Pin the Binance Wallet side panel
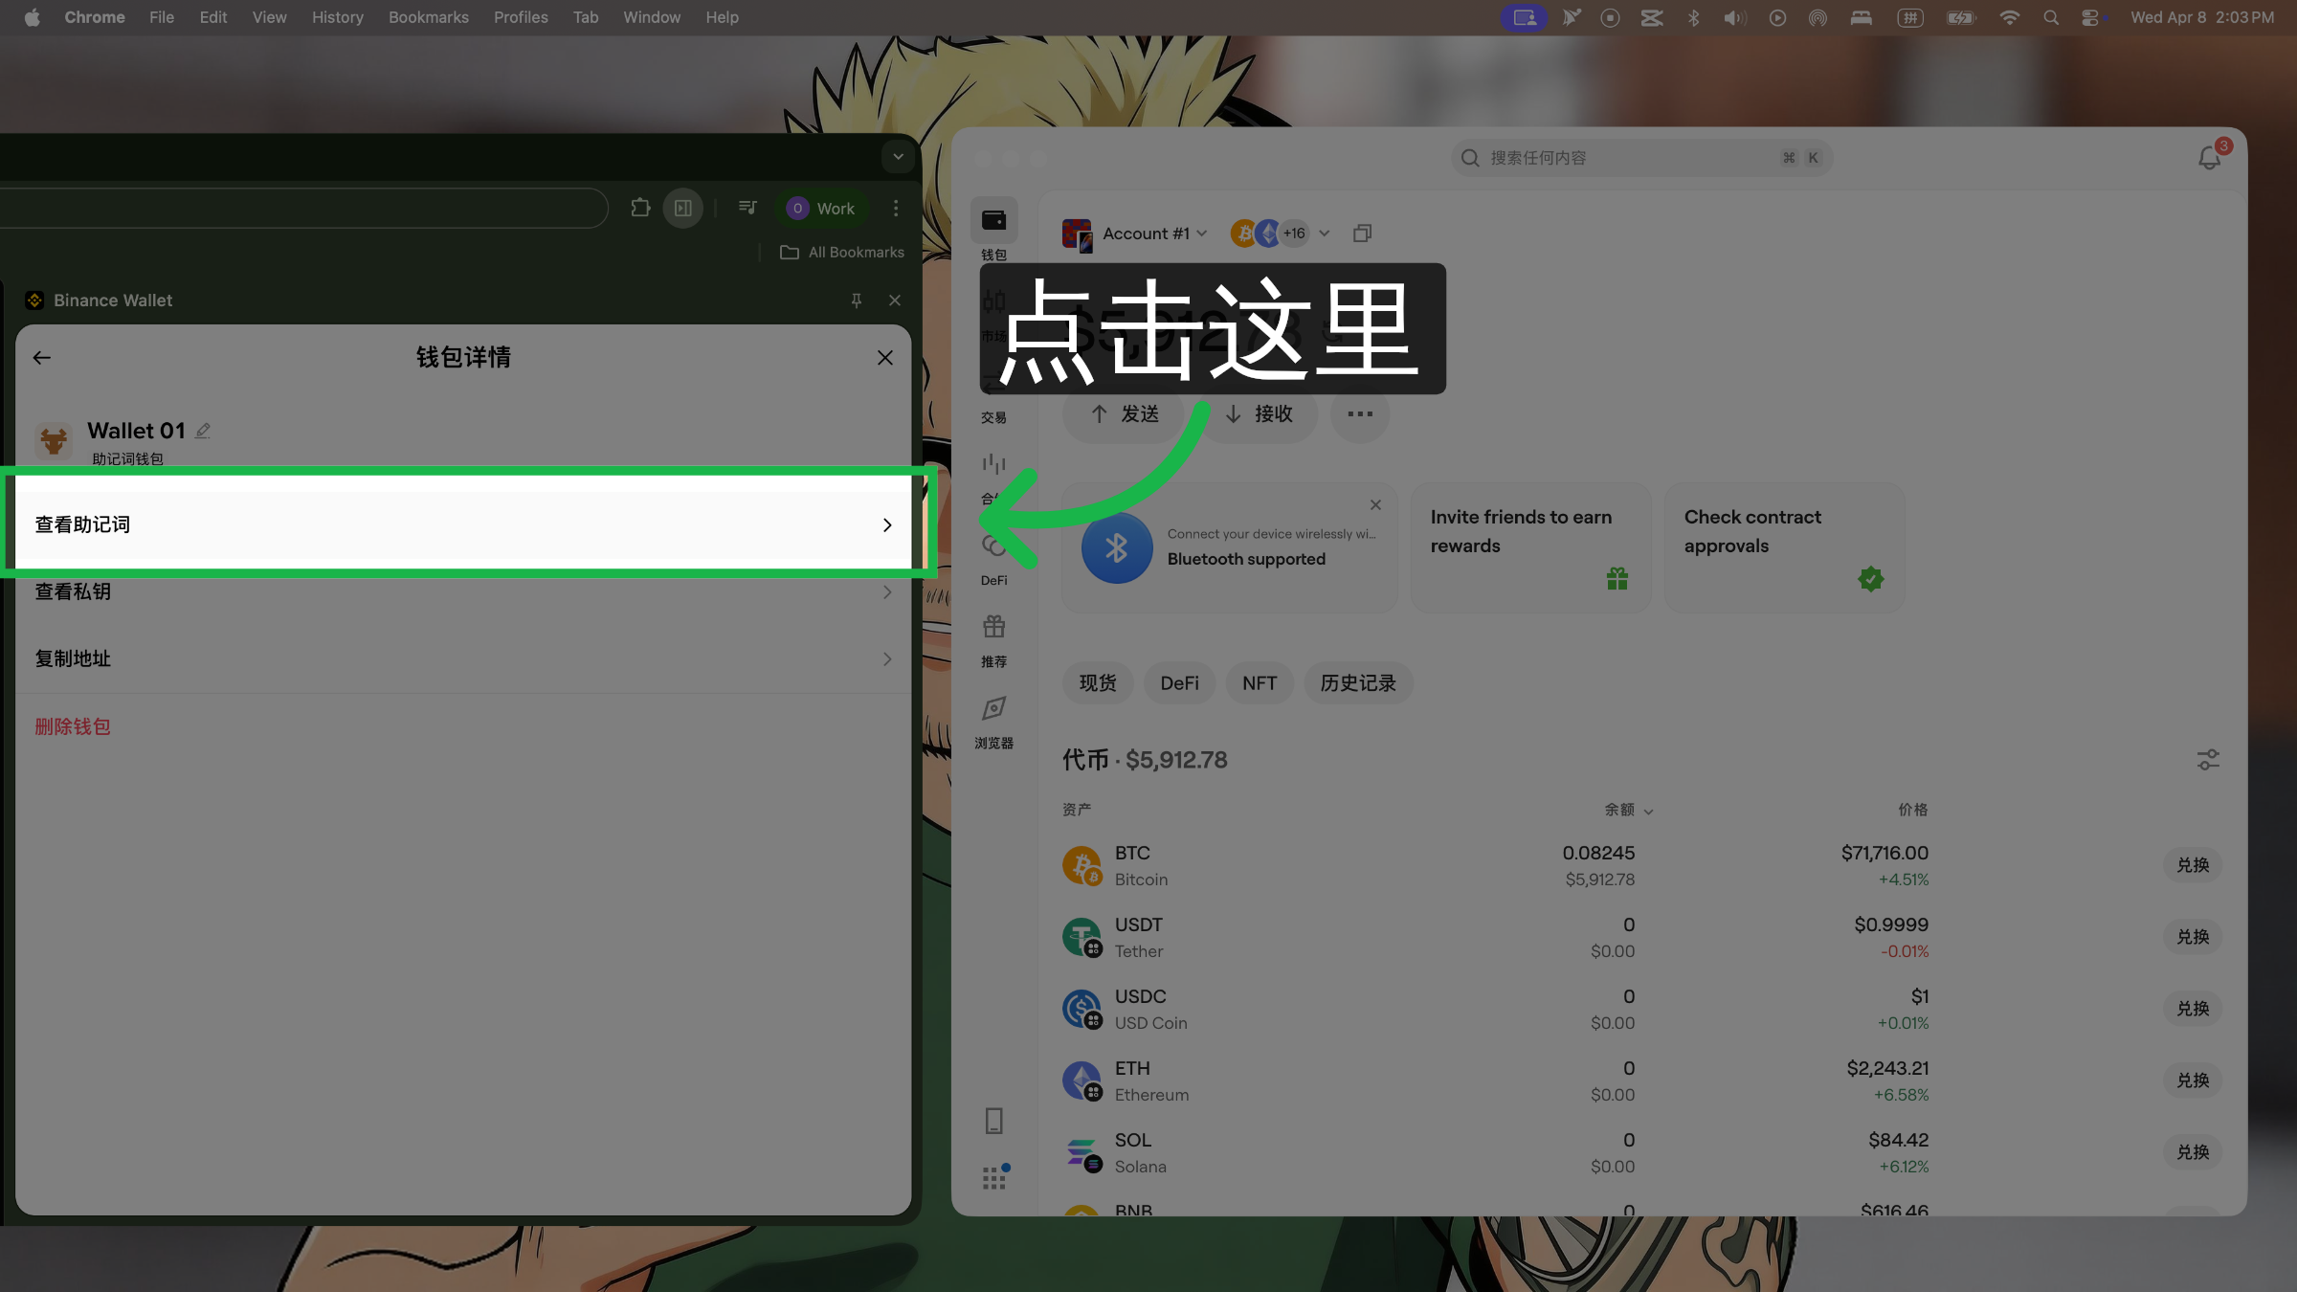Viewport: 2297px width, 1292px height. pyautogui.click(x=857, y=301)
